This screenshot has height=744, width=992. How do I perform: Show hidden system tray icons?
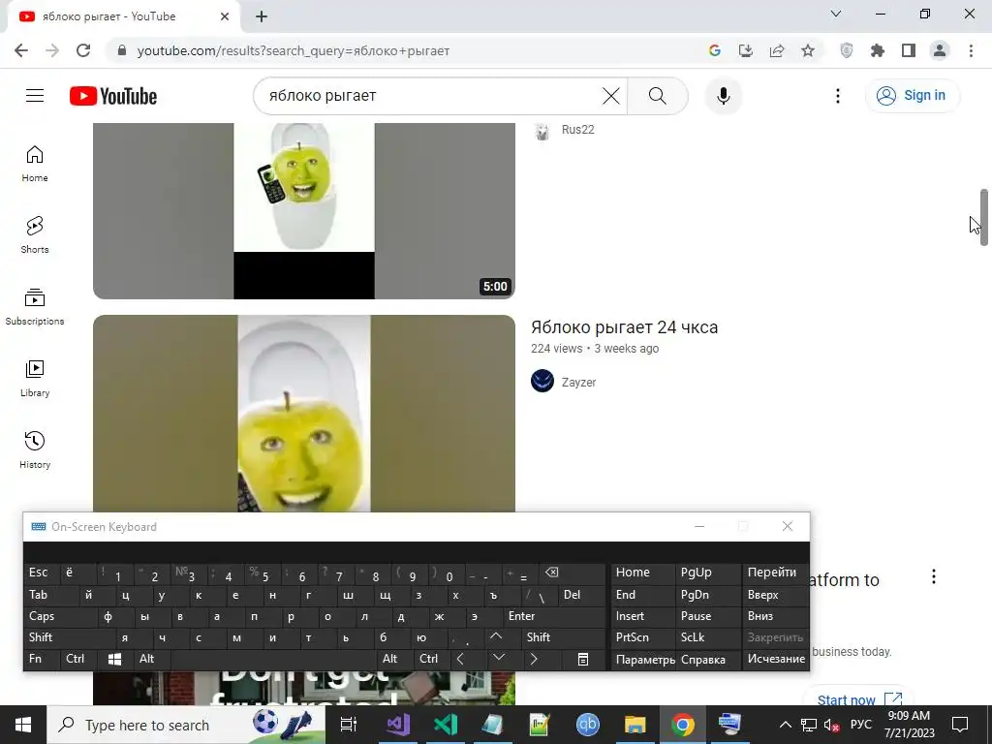tap(785, 725)
